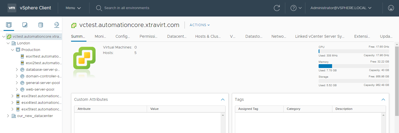Click the domain-controller pool icon
Image resolution: width=399 pixels, height=133 pixels.
tap(23, 76)
